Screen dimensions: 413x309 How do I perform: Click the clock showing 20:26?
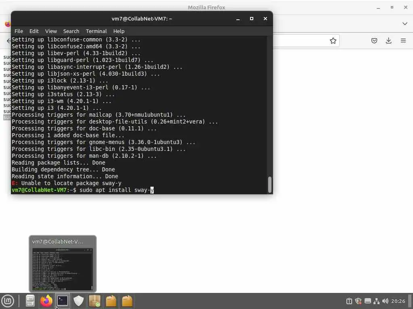tap(398, 301)
